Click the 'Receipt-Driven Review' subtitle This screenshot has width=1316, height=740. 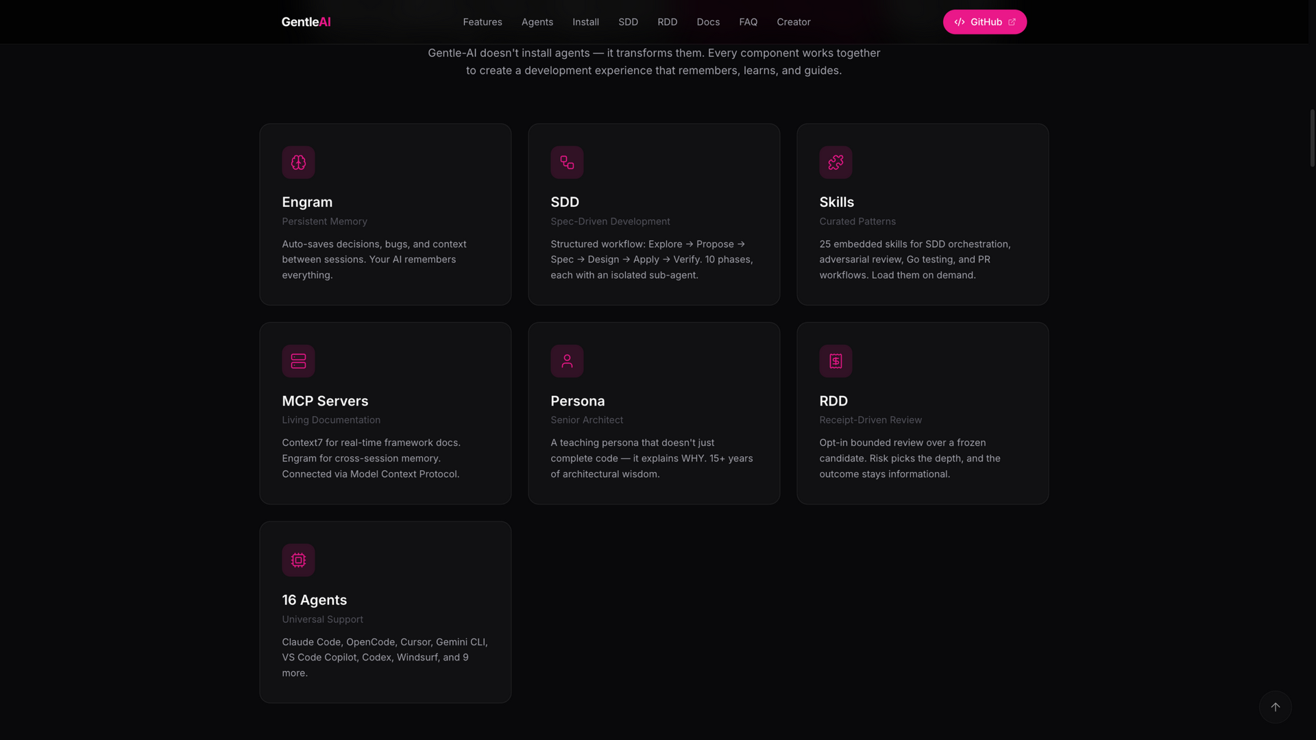(x=870, y=420)
